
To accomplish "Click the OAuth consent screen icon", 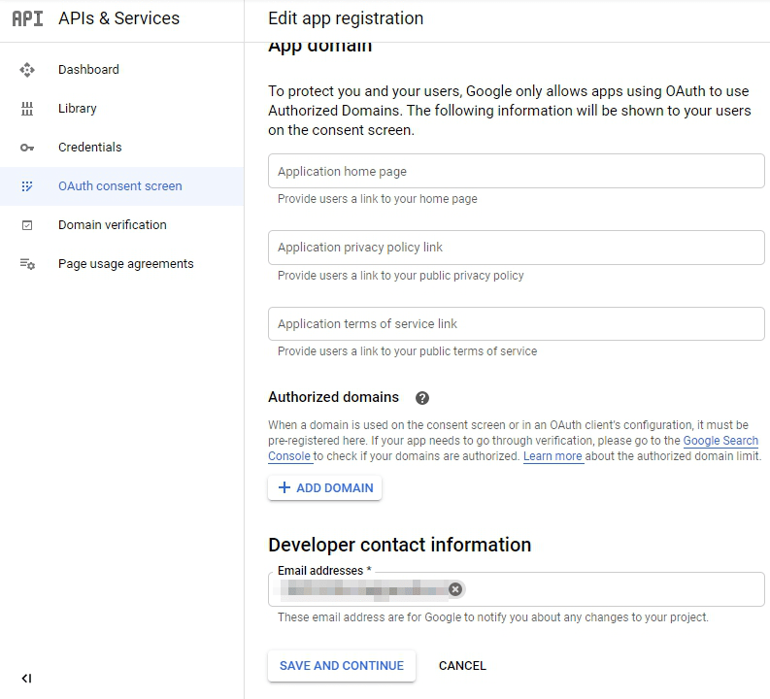I will tap(27, 186).
